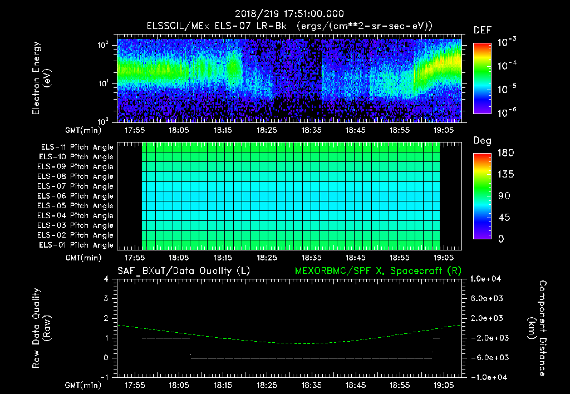The height and width of the screenshot is (394, 570).
Task: Click the ELS-08 Pitch Angle row label
Action: (x=75, y=176)
